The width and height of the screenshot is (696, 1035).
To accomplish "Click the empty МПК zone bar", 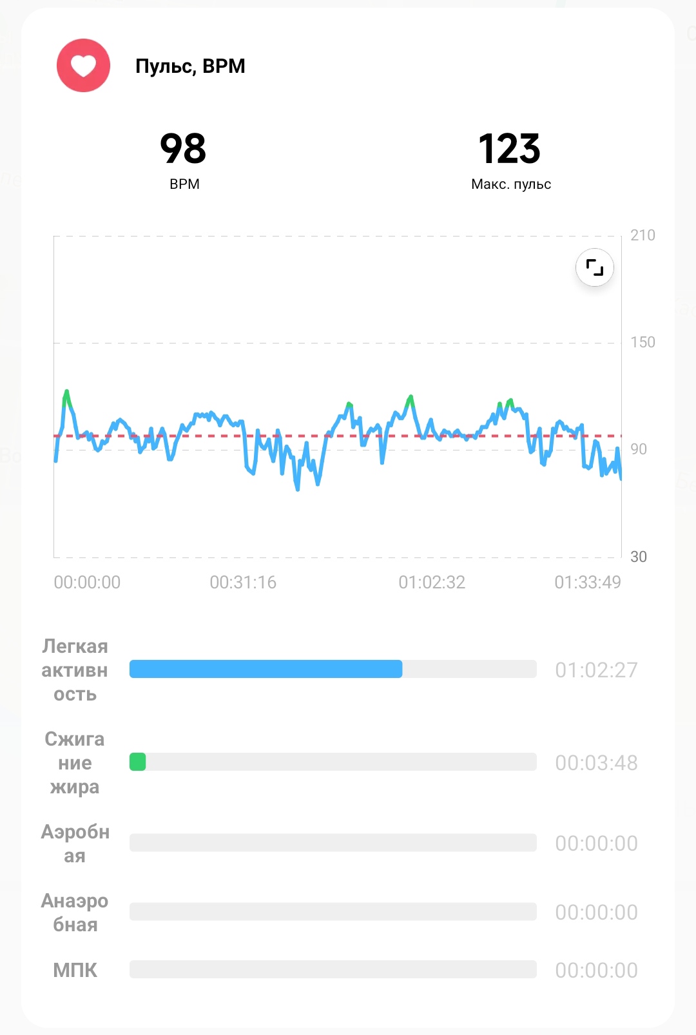I will (x=333, y=969).
